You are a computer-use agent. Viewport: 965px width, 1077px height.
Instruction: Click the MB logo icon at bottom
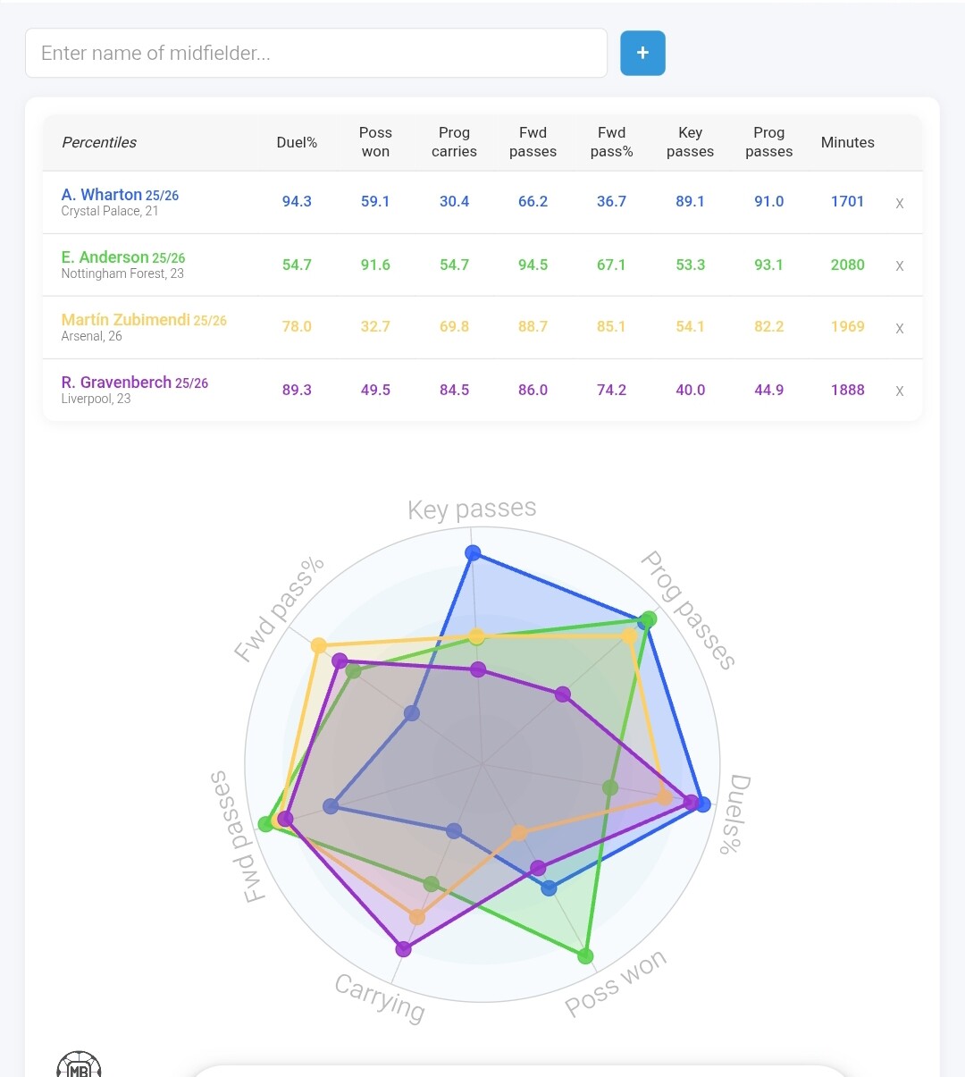click(x=79, y=1065)
